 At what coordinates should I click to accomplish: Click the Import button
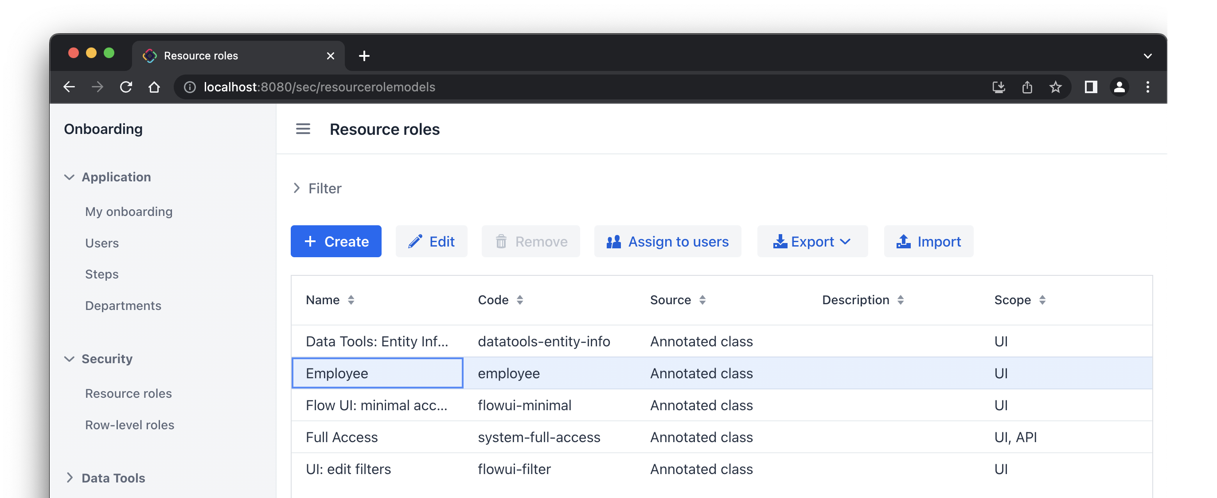coord(928,242)
